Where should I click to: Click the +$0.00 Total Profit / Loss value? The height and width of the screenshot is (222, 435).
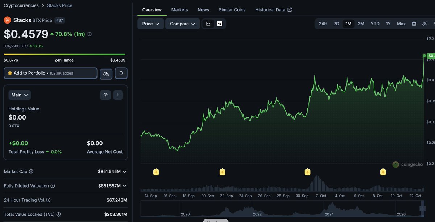tap(18, 143)
